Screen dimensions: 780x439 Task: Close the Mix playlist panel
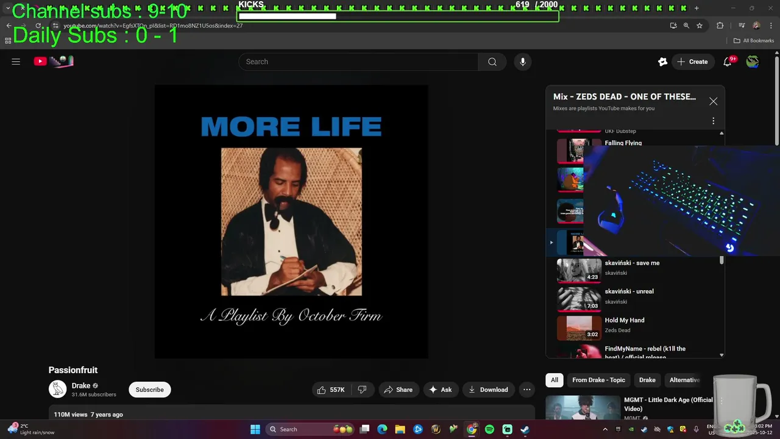coord(713,101)
